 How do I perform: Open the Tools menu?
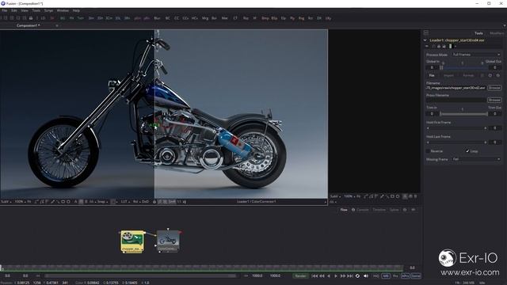coord(36,10)
